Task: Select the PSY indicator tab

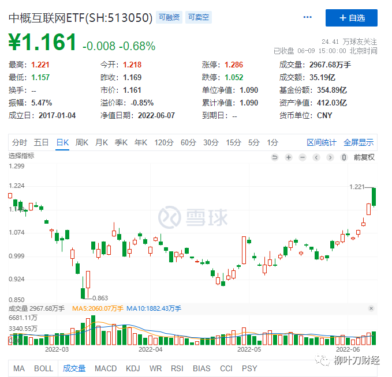Action: [249, 368]
